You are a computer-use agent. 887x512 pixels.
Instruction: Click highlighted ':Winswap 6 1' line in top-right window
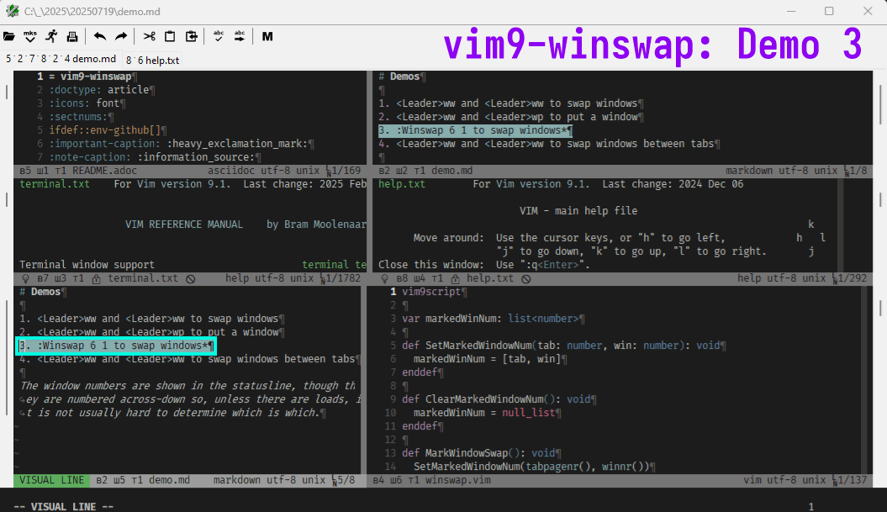point(475,130)
